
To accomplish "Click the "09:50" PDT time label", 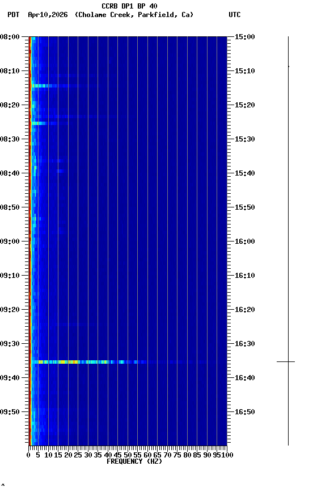I will pyautogui.click(x=10, y=412).
